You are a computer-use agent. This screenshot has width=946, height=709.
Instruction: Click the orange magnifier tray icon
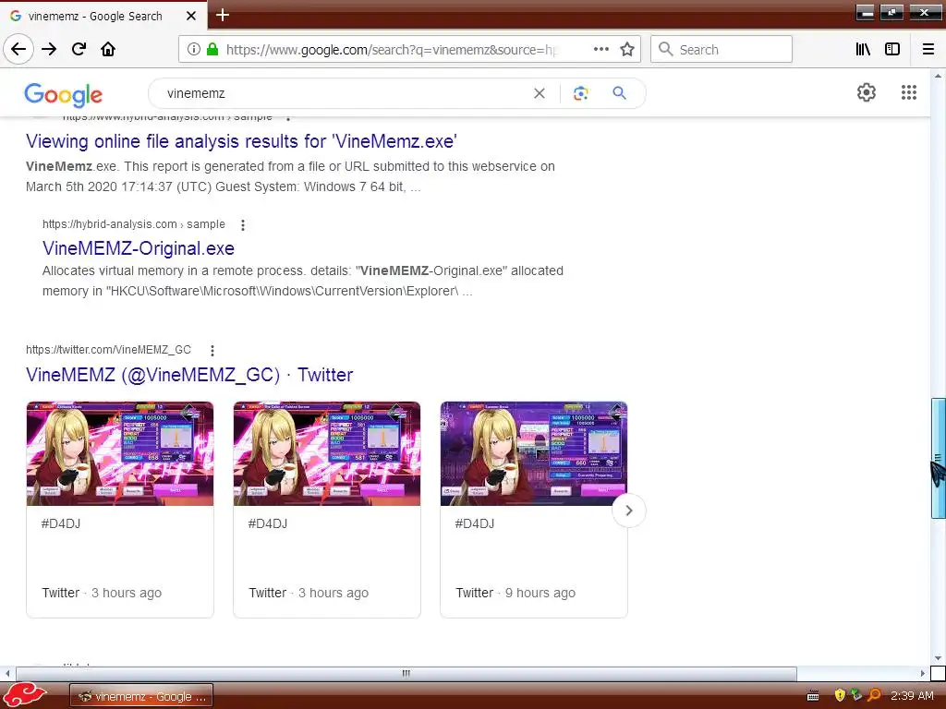(874, 696)
